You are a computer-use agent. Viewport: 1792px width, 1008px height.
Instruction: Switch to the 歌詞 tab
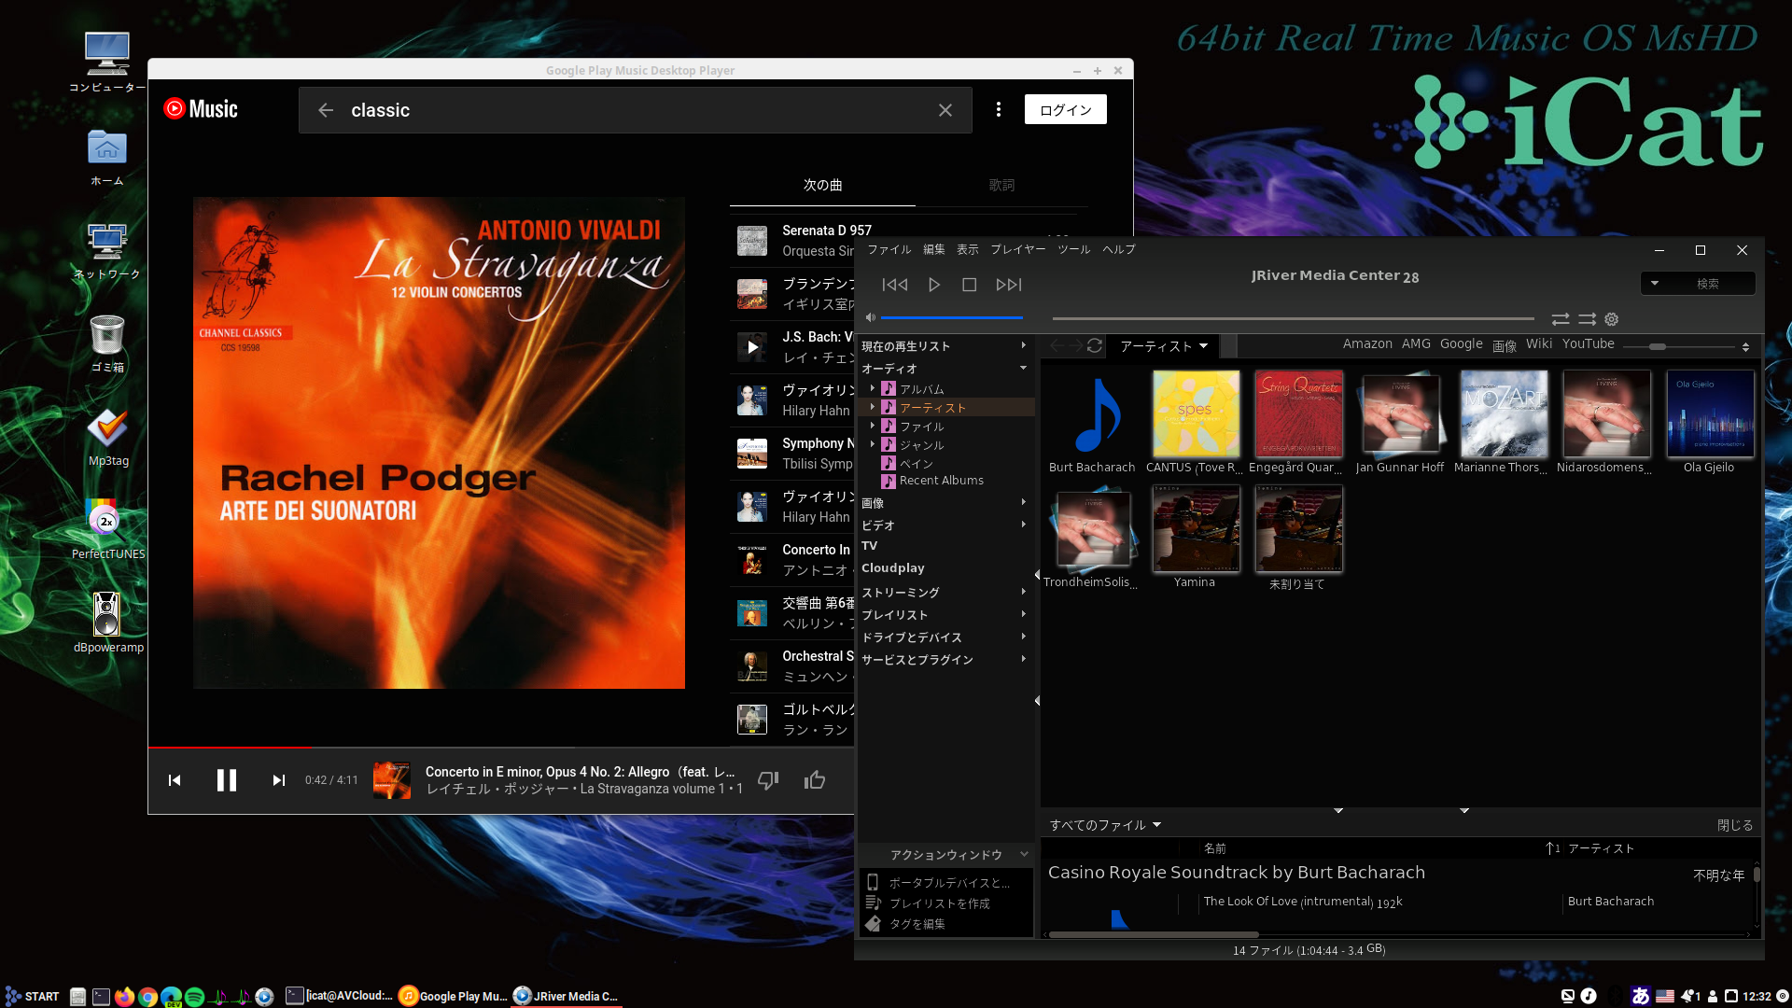click(1001, 185)
